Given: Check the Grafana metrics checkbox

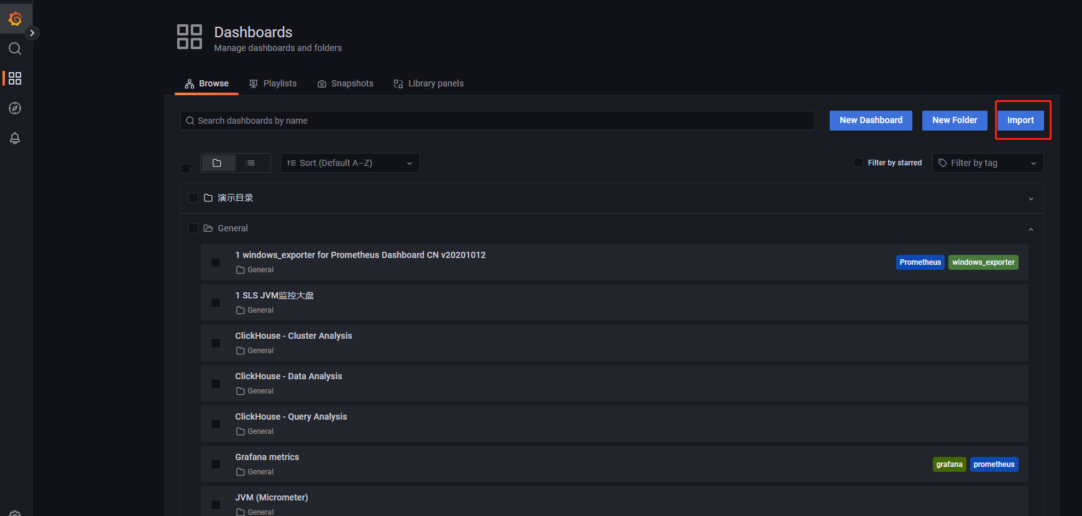Looking at the screenshot, I should click(216, 464).
